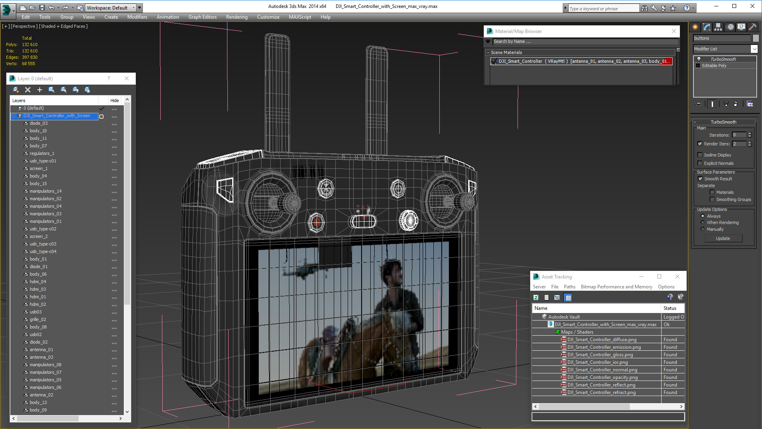Open the Rendering menu
Viewport: 762px width, 429px height.
(237, 17)
